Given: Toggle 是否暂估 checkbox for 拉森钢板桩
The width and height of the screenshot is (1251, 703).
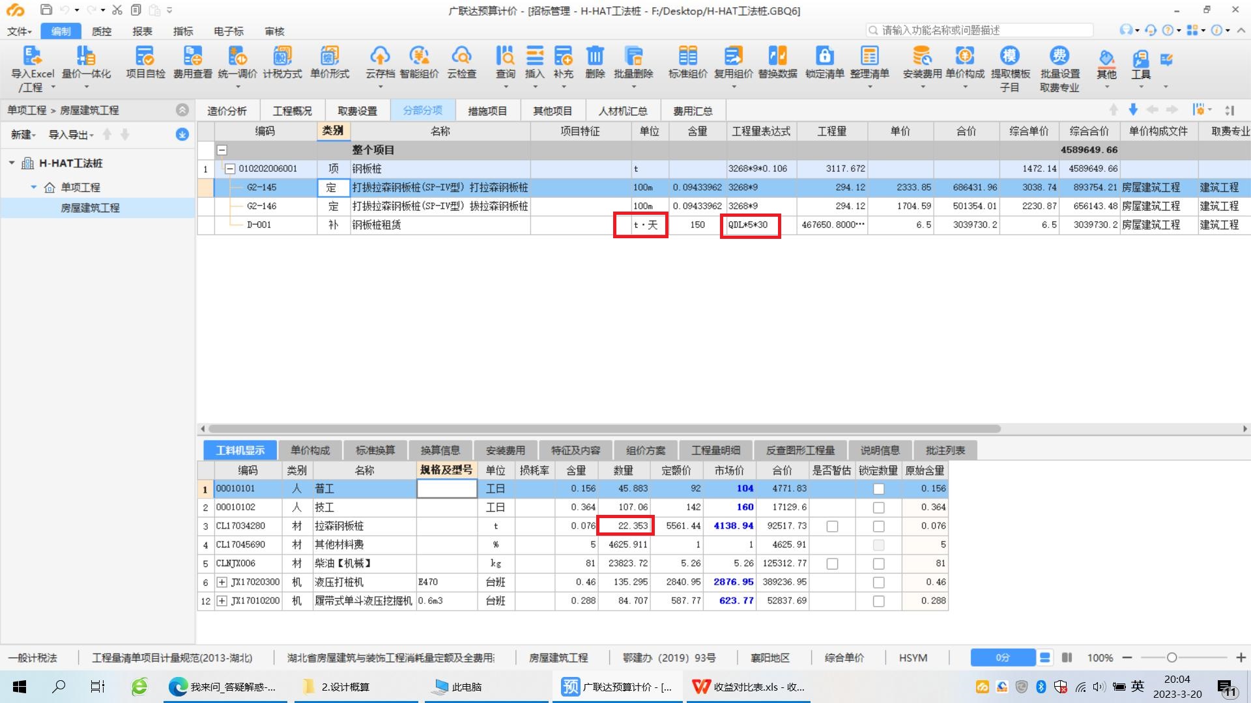Looking at the screenshot, I should point(832,527).
